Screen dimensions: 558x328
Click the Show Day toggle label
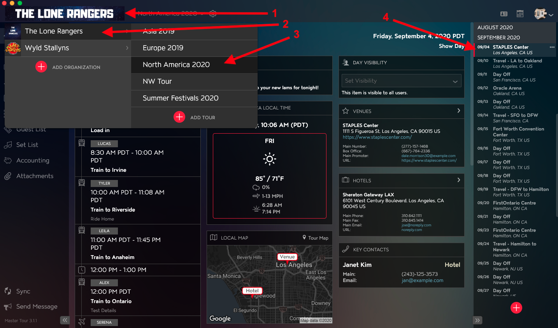(451, 46)
